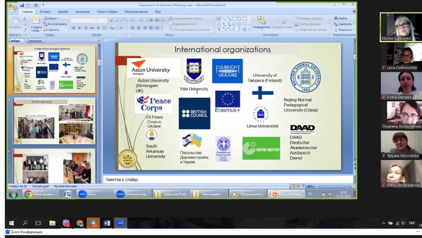
Task: Select the Staff internship slide thumbnail
Action: [x=54, y=121]
